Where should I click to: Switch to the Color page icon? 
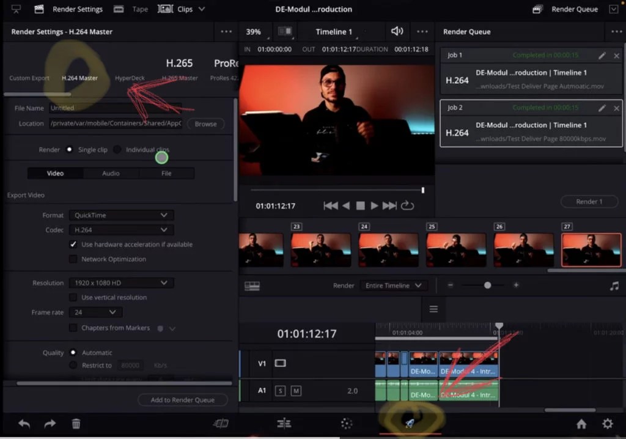347,423
